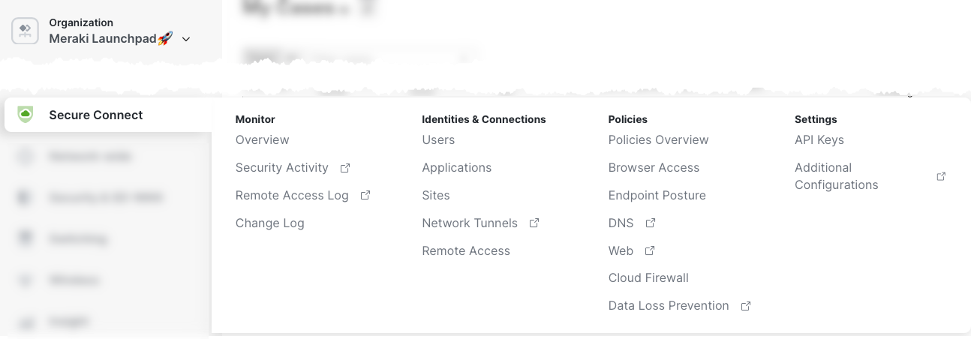Click external link icon beside DNS
971x339 pixels.
(651, 223)
